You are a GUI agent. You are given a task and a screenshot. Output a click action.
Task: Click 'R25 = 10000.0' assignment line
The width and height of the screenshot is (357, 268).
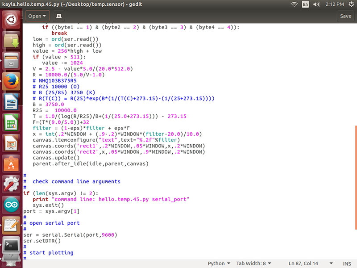click(54, 110)
